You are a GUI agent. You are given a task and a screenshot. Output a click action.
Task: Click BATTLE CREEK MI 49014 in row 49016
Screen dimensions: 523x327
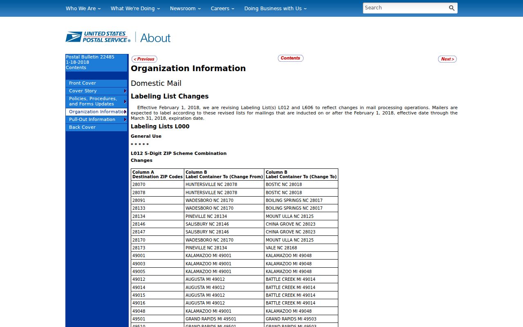pos(301,303)
